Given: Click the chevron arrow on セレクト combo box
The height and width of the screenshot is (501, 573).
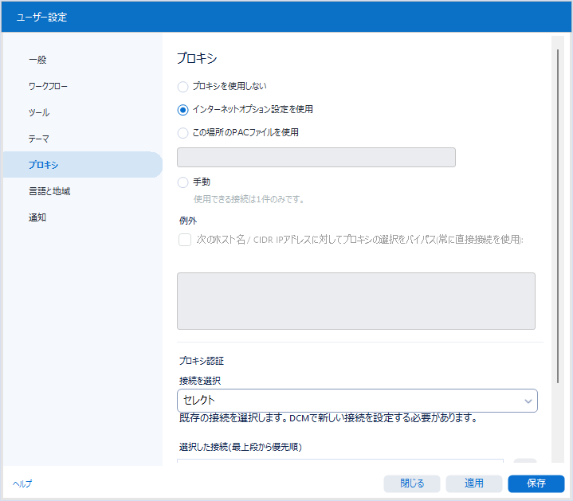Looking at the screenshot, I should 528,401.
